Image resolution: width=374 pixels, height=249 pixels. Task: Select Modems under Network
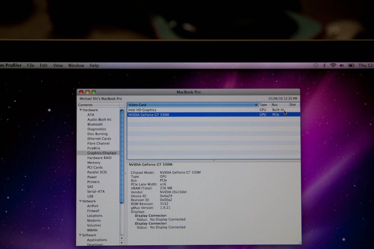pyautogui.click(x=94, y=221)
